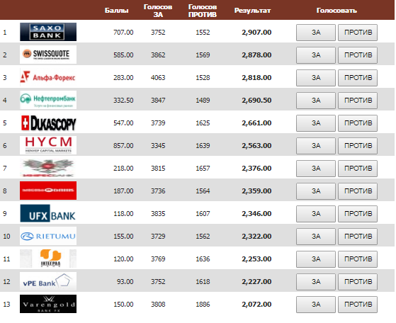Open the UFX Bank logo
Screen dimensions: 396x323
pyautogui.click(x=48, y=213)
